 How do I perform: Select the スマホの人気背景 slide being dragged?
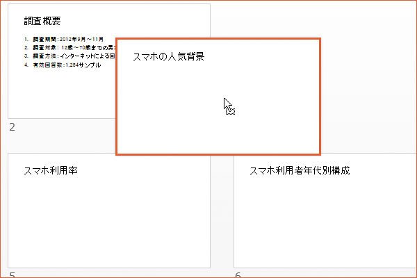pos(218,97)
